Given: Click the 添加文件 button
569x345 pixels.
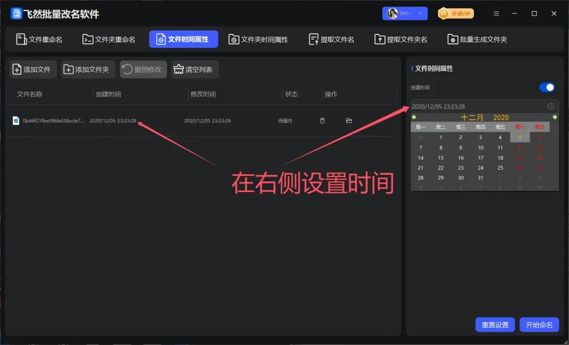Looking at the screenshot, I should point(33,70).
